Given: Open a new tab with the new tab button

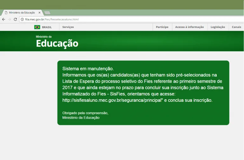Looking at the screenshot, I should tap(47, 13).
